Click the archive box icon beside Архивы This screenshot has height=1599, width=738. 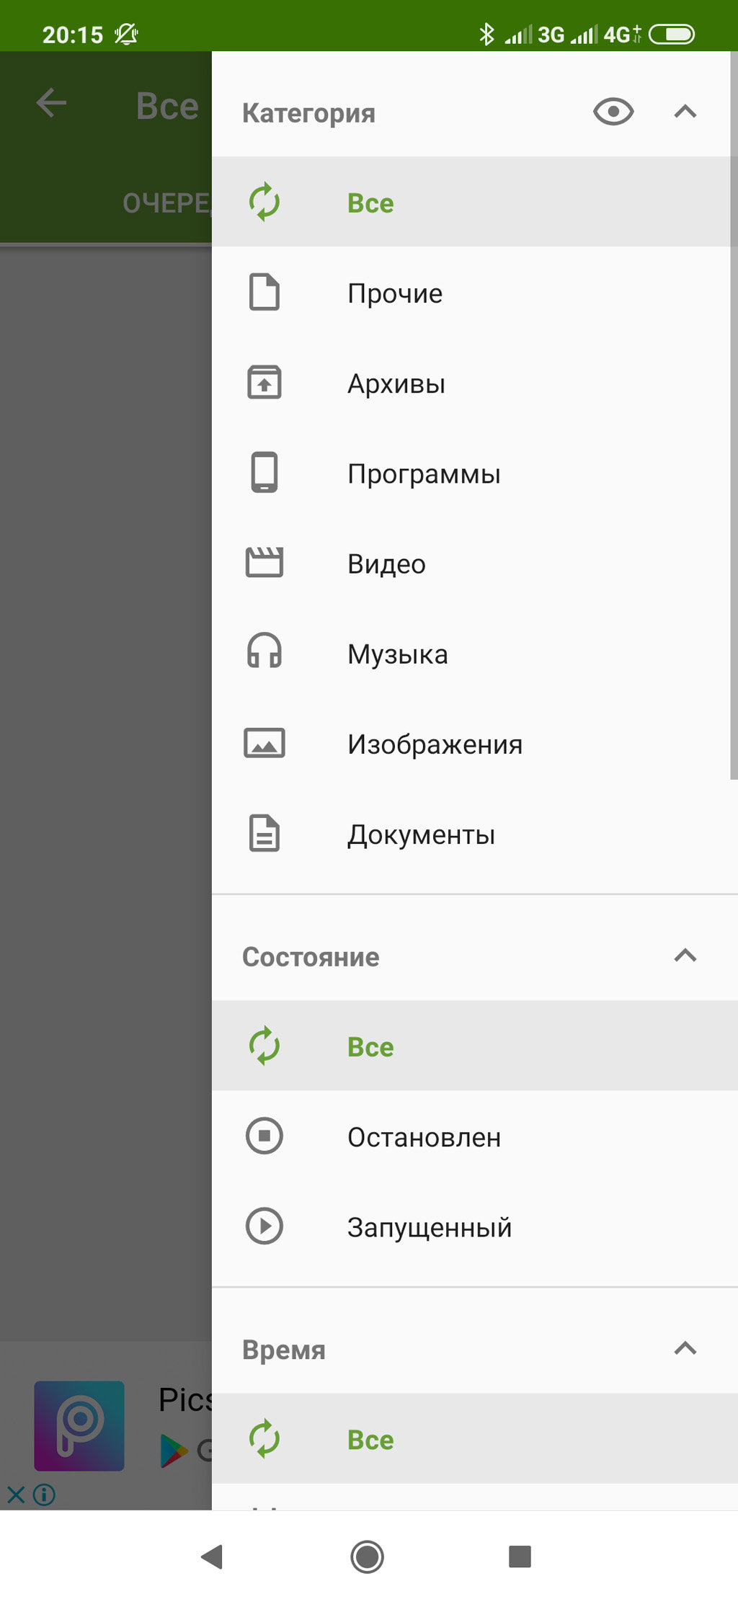(264, 382)
